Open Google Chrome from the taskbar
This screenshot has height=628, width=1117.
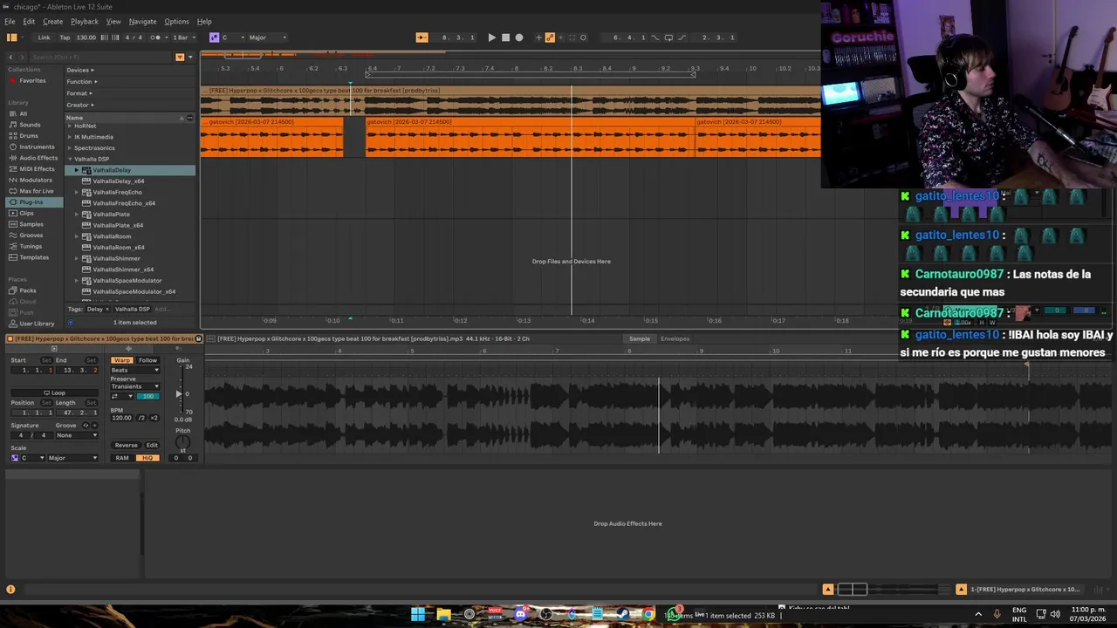(x=648, y=614)
